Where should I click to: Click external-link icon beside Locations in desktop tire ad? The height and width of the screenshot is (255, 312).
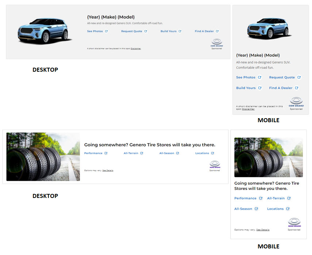point(213,153)
